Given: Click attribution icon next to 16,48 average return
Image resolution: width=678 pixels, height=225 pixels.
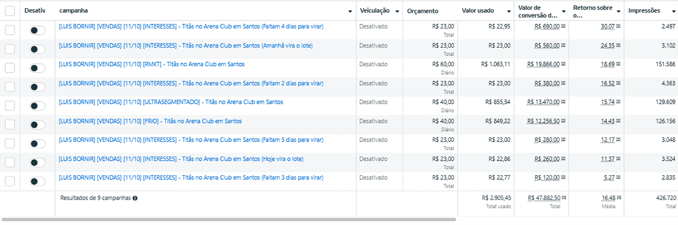Looking at the screenshot, I should point(619,198).
